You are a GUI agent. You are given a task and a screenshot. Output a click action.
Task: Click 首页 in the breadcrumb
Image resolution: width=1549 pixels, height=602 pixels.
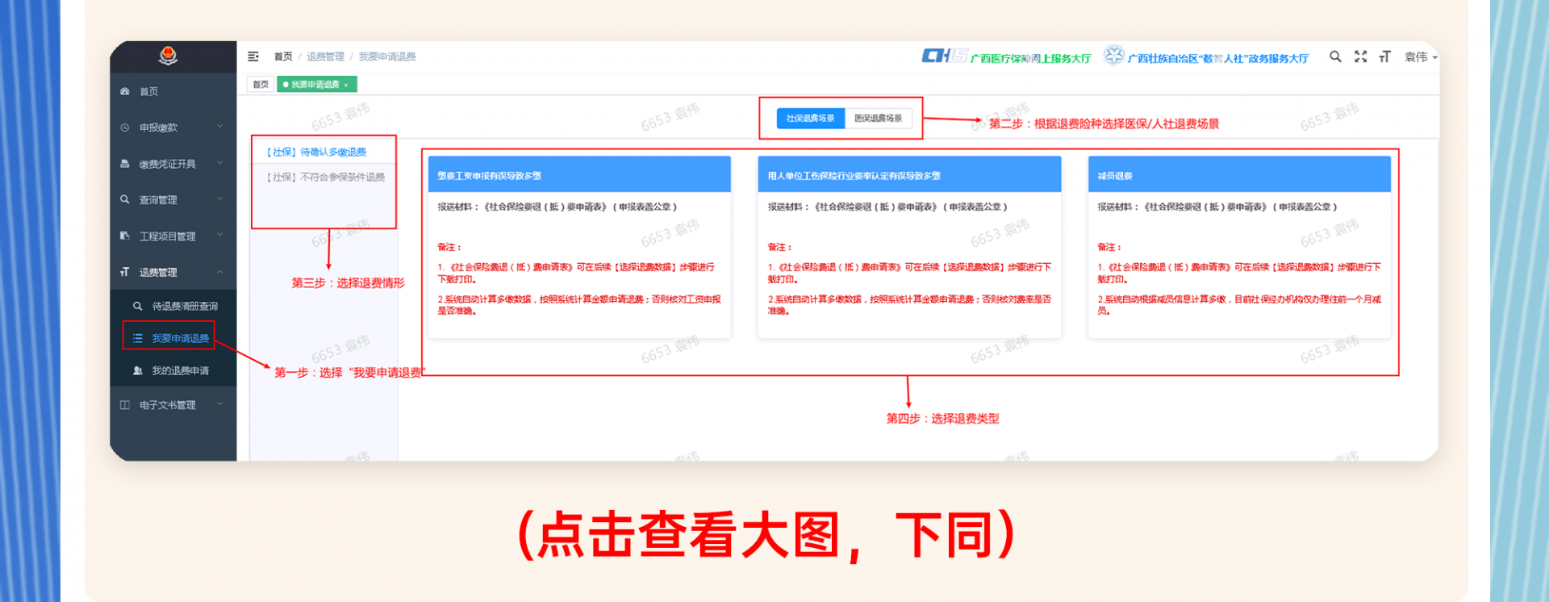point(283,56)
